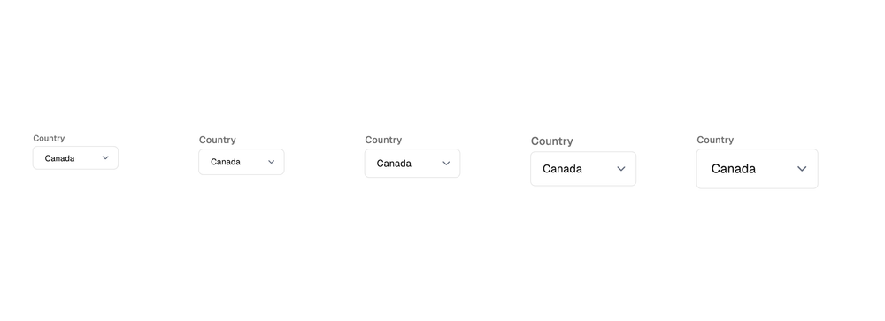Screen dimensions: 885x321
Task: Open the second-largest Country dropdown
Action: pos(583,169)
